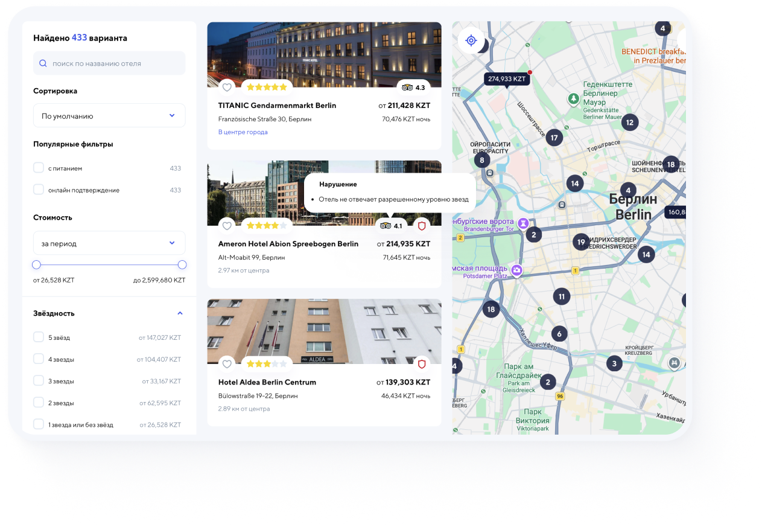Open the 'По умолчанию' sorting dropdown

109,115
